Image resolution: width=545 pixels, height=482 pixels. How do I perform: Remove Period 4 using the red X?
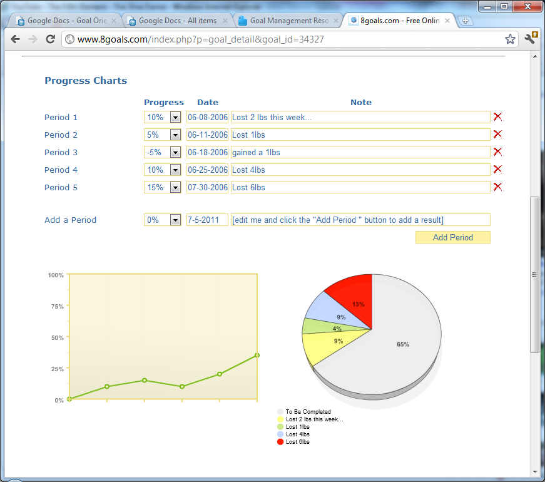[497, 170]
